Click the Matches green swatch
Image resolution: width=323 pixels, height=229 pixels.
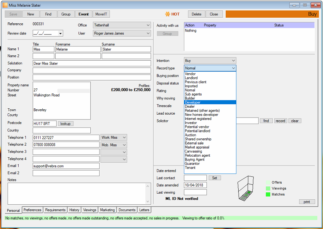click(268, 194)
